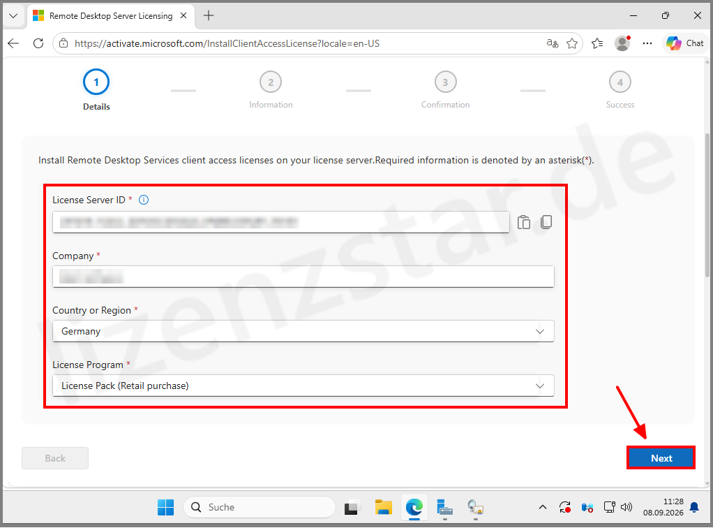Screen dimensions: 713x528
Task: Click step 3 Confirmation circle
Action: (x=445, y=82)
